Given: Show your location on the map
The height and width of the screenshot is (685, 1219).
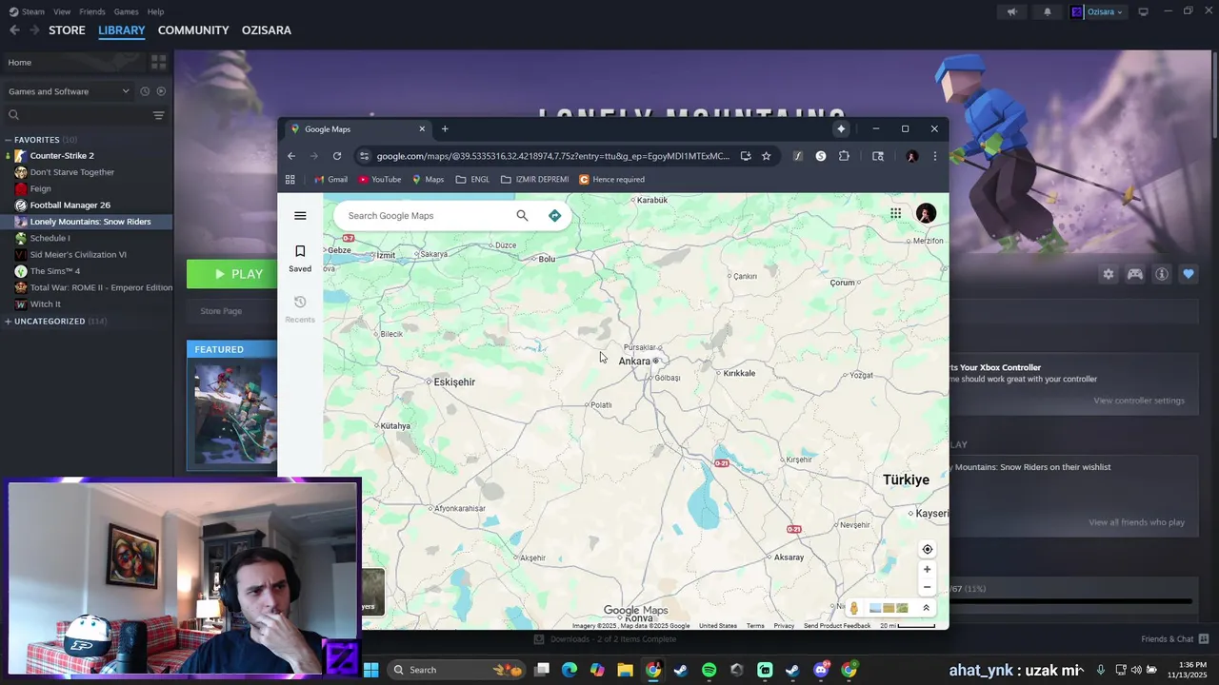Looking at the screenshot, I should 927,549.
